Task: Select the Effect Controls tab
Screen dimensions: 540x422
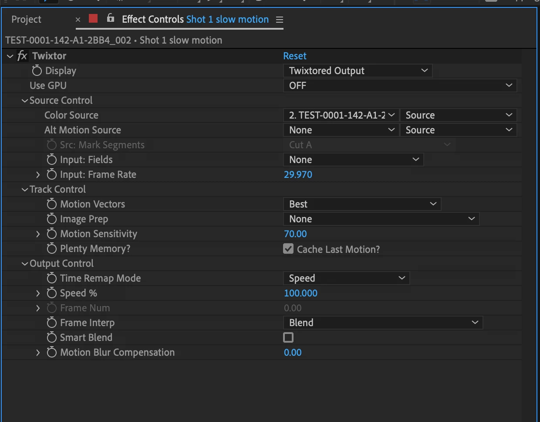Action: coord(195,20)
